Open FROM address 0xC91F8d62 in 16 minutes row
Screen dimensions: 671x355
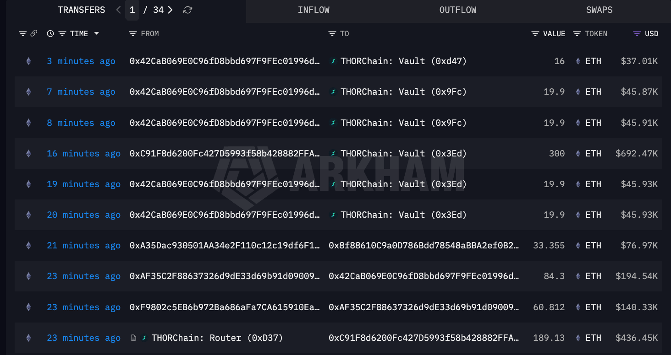point(225,154)
